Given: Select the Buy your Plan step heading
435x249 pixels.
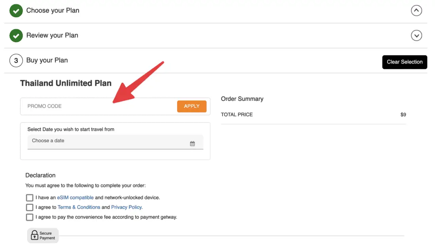Looking at the screenshot, I should click(x=47, y=60).
